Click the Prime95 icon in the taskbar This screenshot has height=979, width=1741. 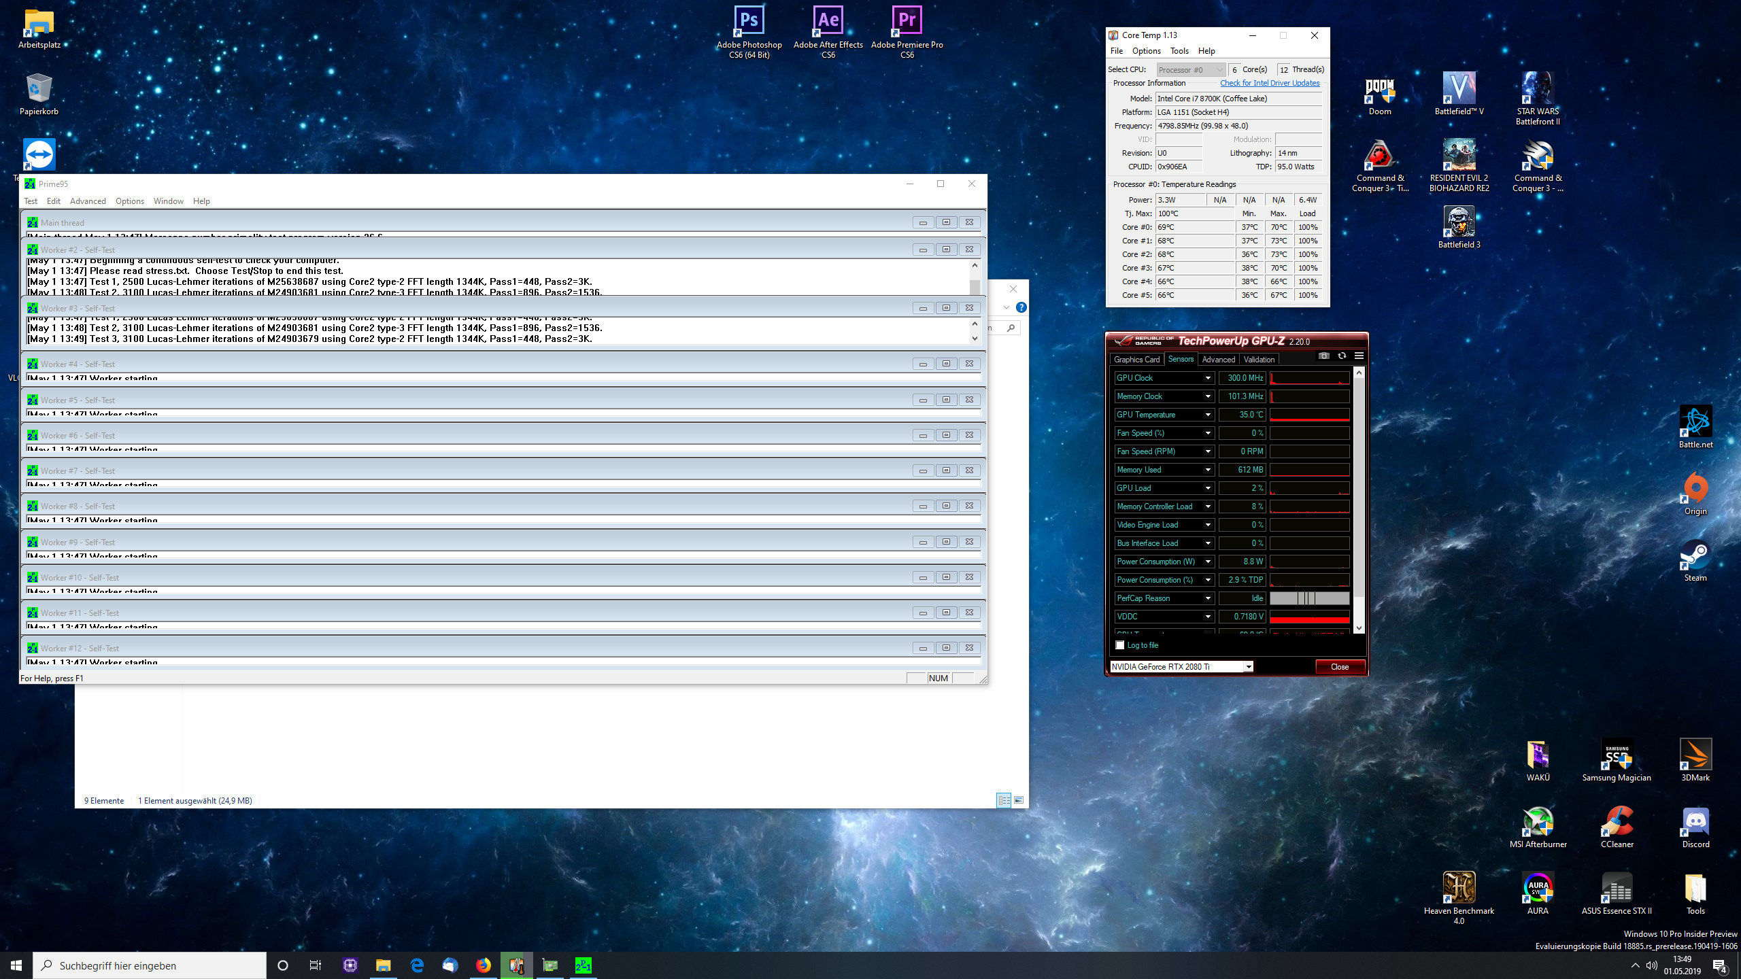tap(583, 965)
